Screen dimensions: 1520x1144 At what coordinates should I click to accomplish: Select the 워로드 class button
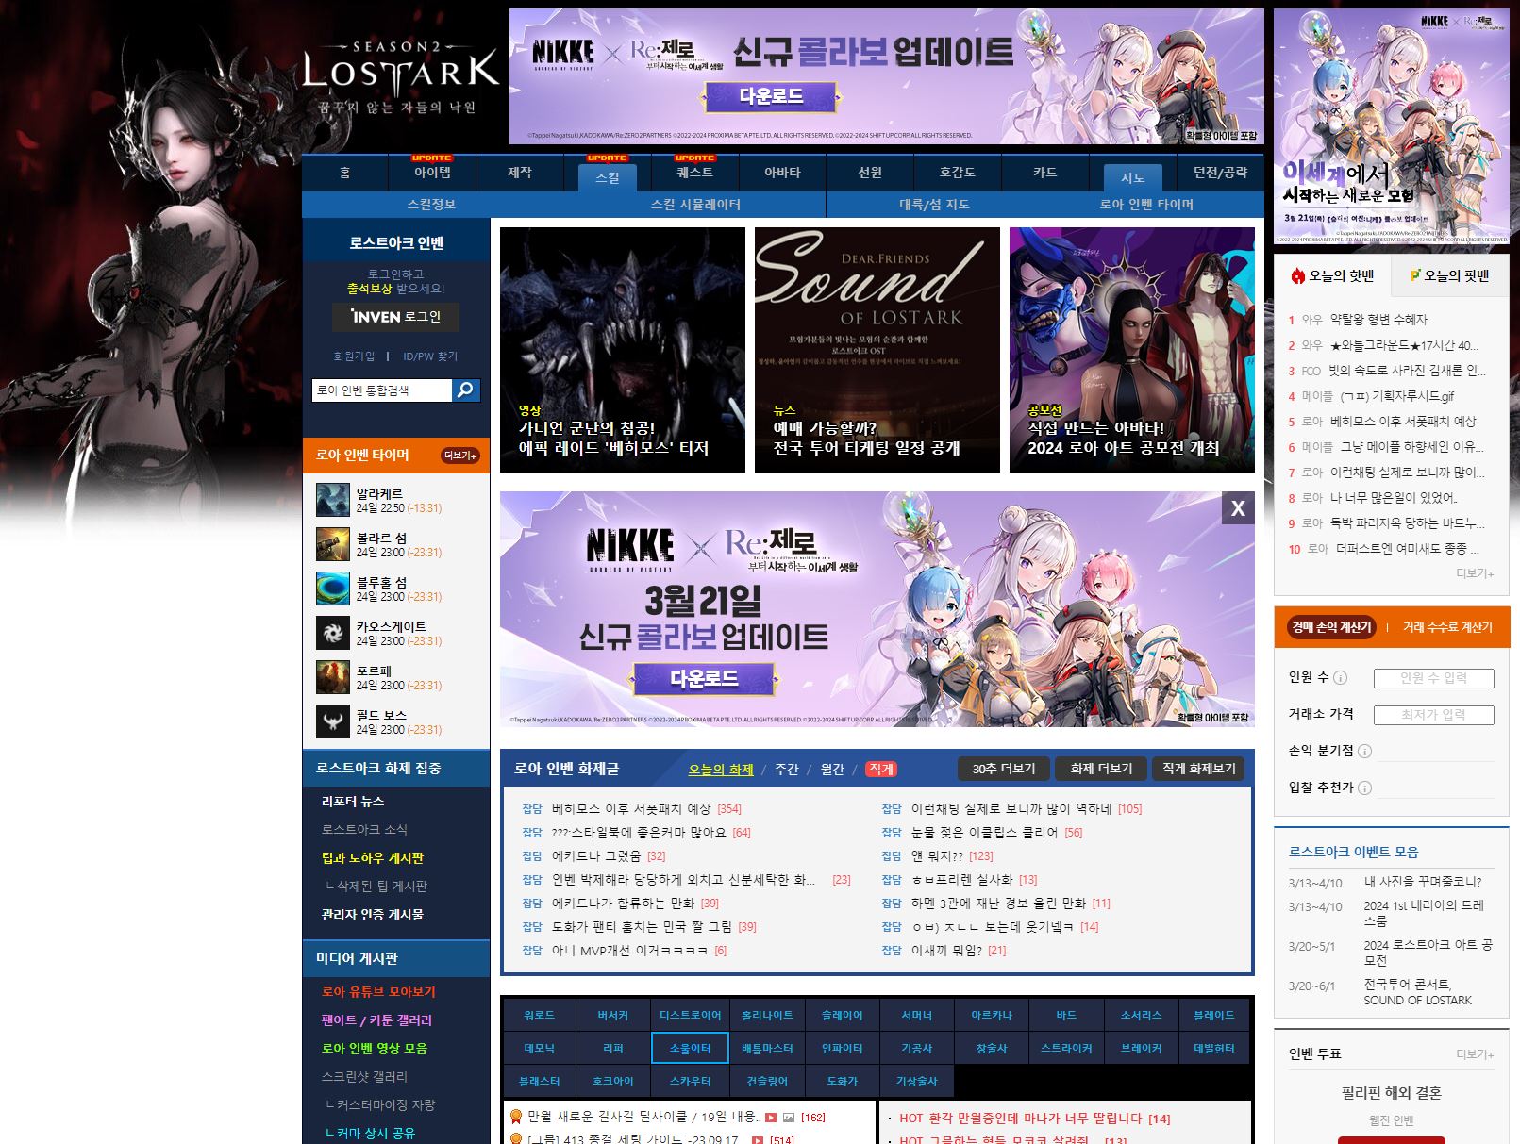point(539,1016)
